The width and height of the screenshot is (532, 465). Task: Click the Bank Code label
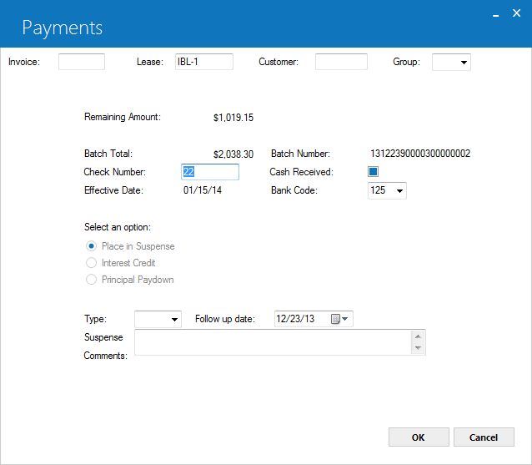coord(294,190)
